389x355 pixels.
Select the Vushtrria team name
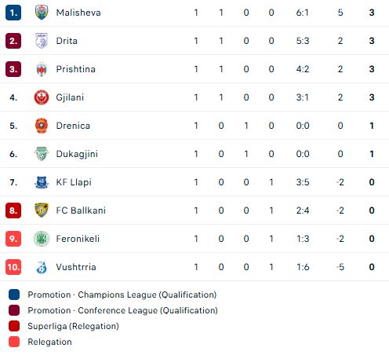76,267
